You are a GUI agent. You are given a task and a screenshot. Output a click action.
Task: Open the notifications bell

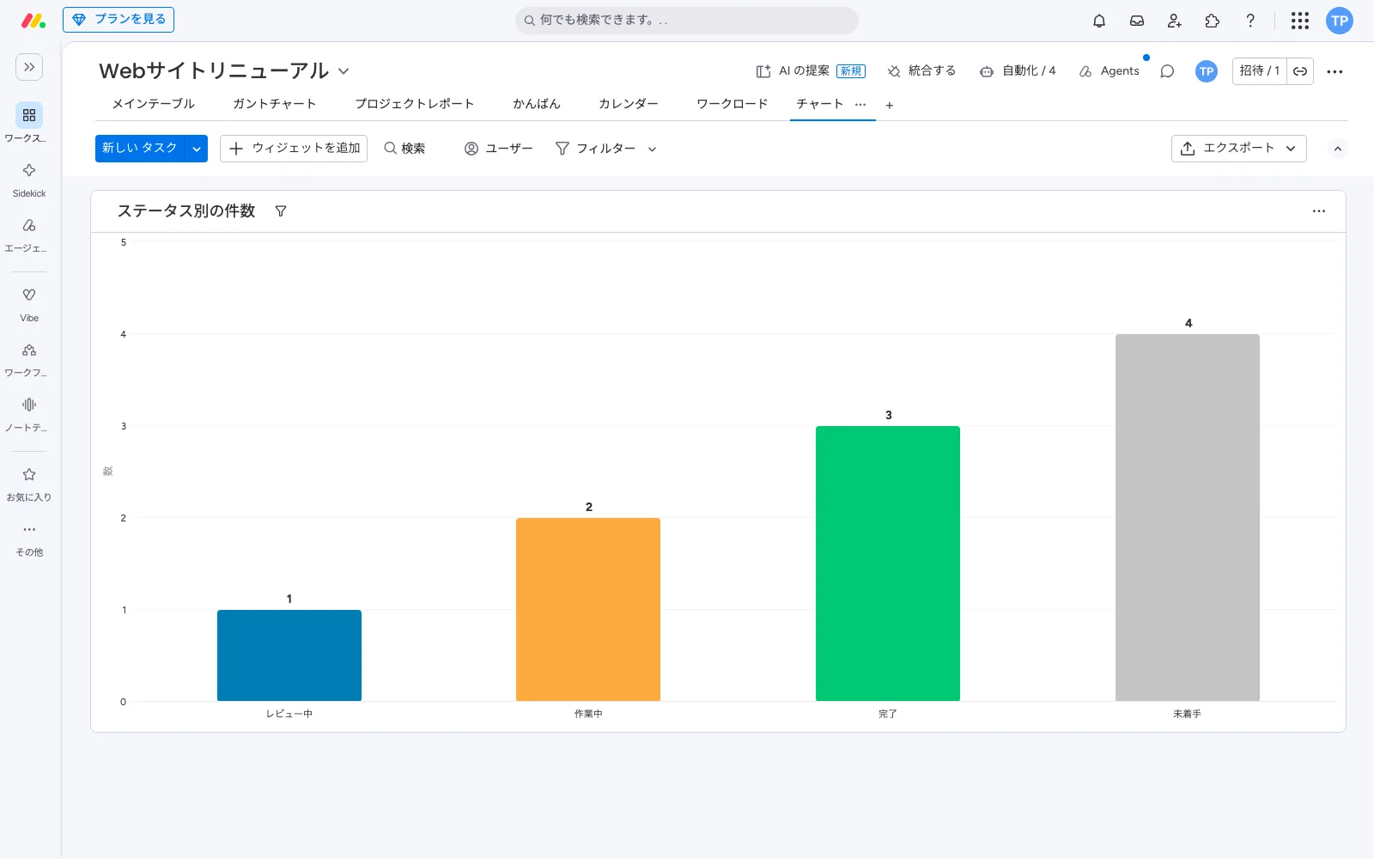pyautogui.click(x=1099, y=21)
